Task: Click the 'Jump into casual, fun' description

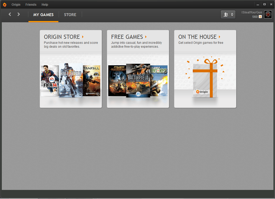Action: click(x=136, y=45)
